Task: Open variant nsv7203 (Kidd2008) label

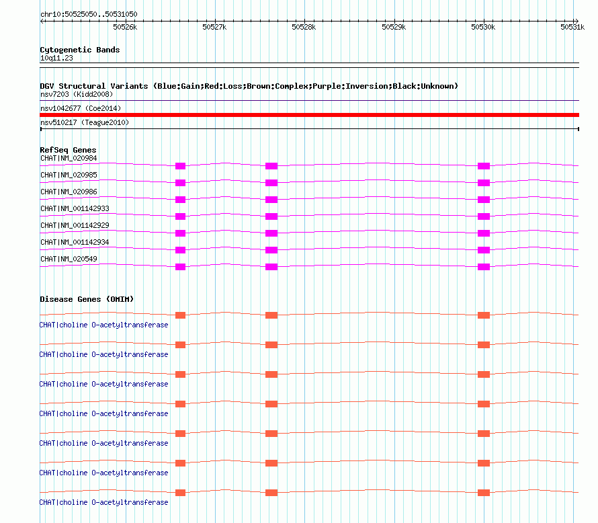Action: click(77, 94)
